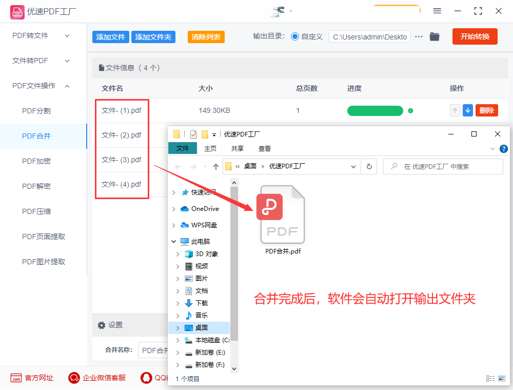Click the app logo in title bar
513x390 pixels.
17,12
